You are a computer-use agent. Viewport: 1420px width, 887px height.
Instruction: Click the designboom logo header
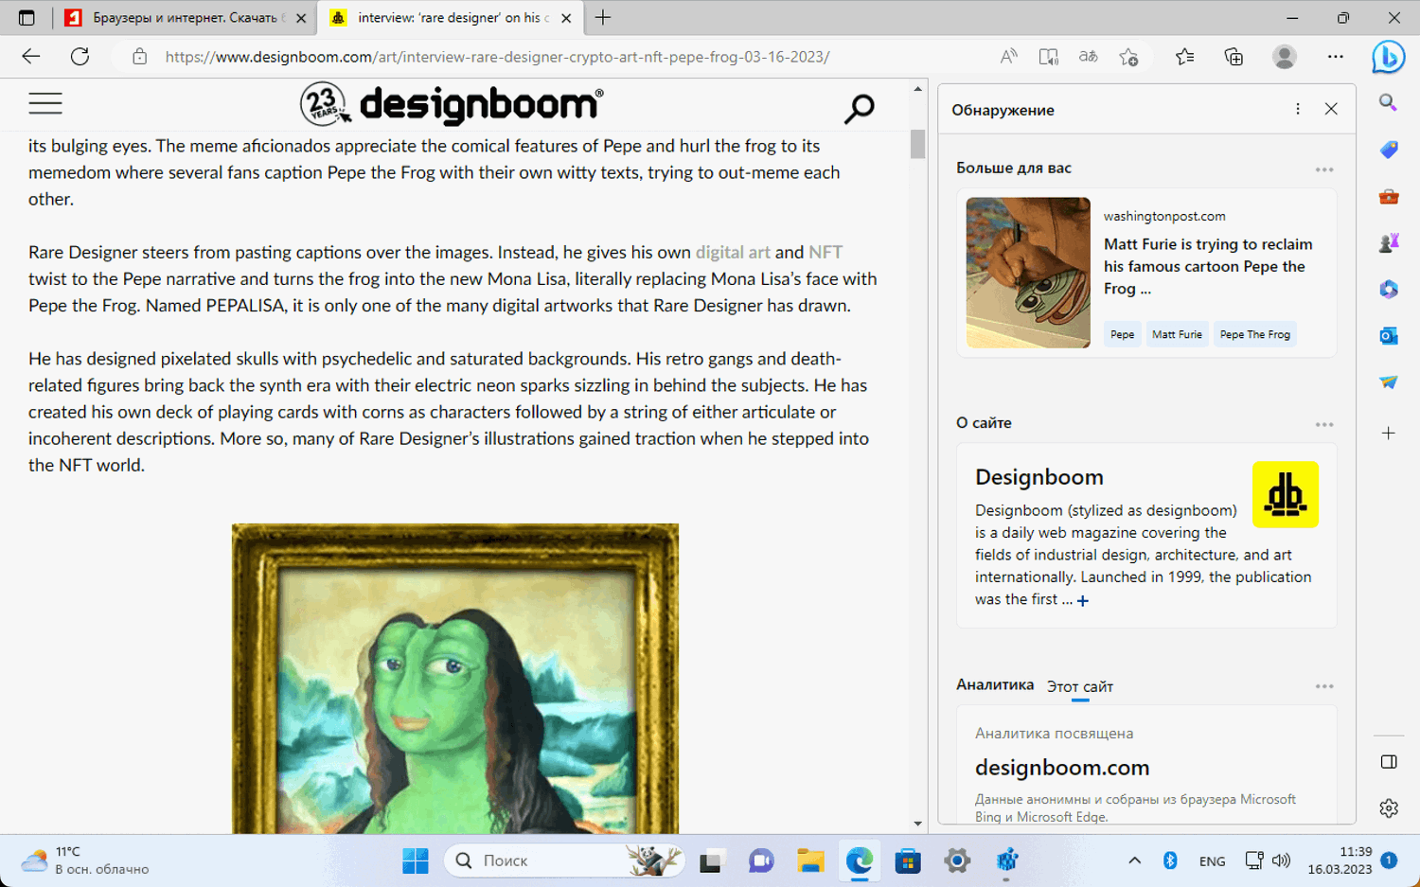click(x=452, y=104)
